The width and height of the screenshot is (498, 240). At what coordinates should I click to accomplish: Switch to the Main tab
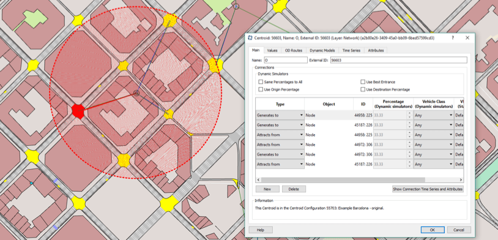(256, 50)
